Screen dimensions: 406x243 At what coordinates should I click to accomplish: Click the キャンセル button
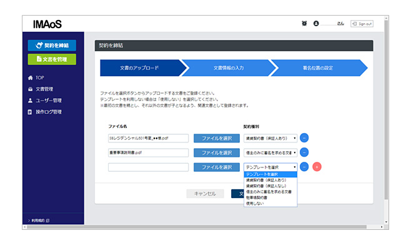205,194
